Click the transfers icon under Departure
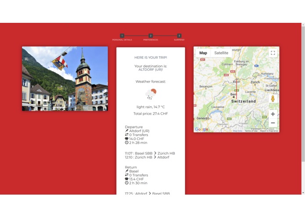Screen dimensions: 305x217 (127, 135)
